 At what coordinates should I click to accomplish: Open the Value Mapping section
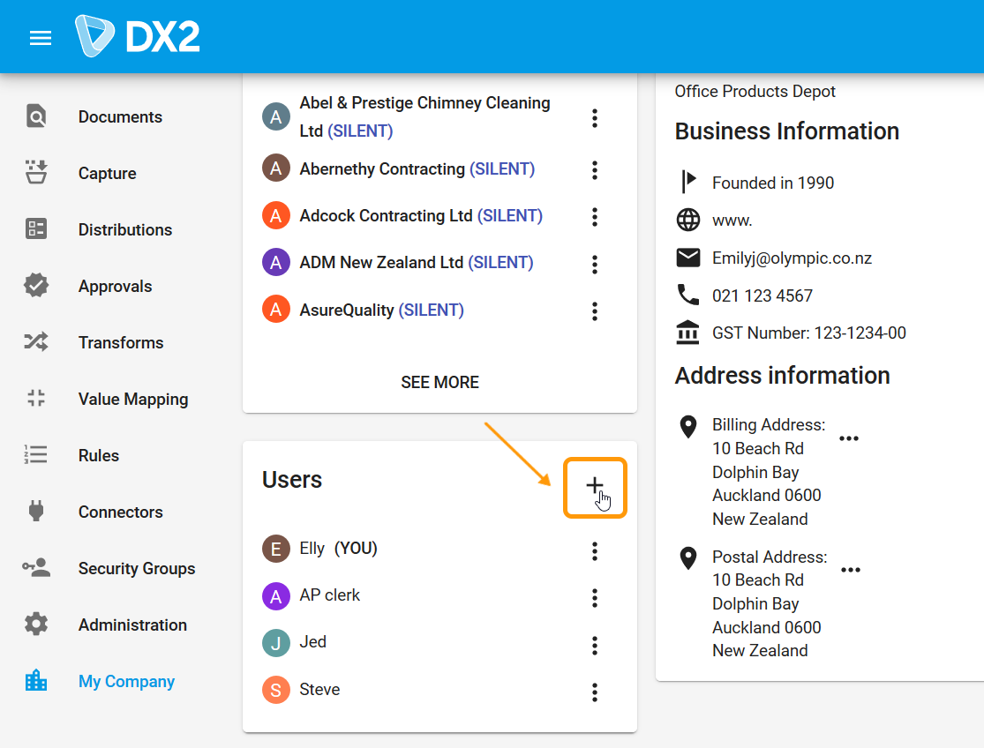click(35, 398)
